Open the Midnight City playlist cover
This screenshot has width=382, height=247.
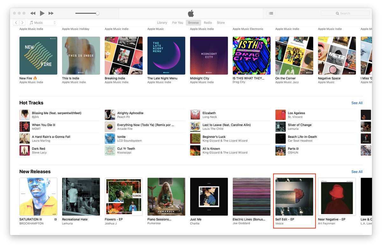coord(209,55)
